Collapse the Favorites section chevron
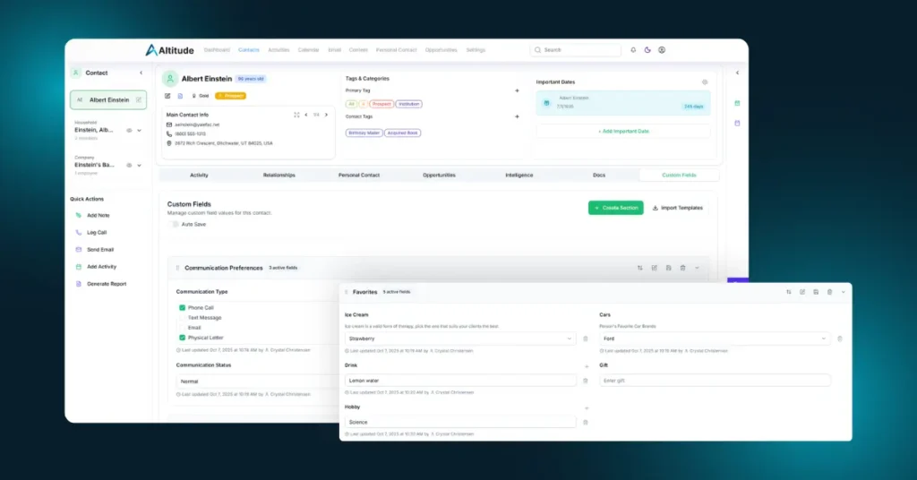 [843, 292]
